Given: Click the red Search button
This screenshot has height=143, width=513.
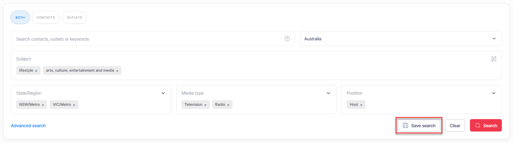Looking at the screenshot, I should pyautogui.click(x=486, y=125).
